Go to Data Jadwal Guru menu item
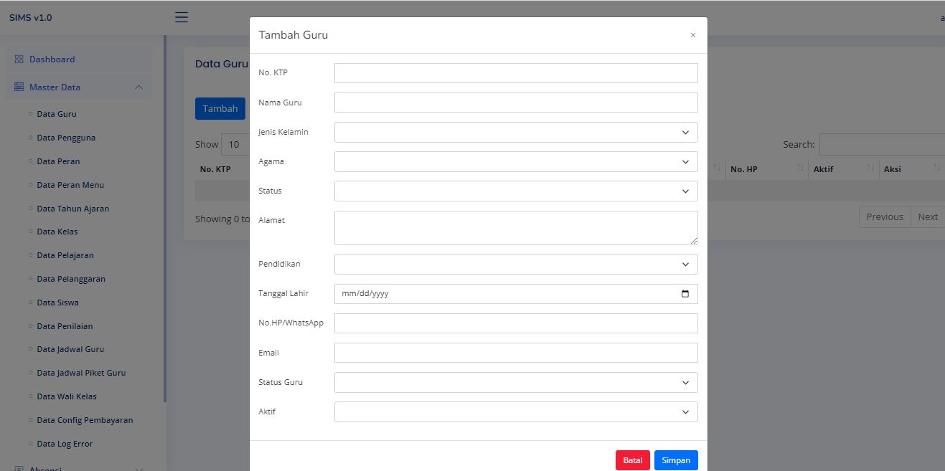Viewport: 945px width, 471px height. click(x=70, y=349)
